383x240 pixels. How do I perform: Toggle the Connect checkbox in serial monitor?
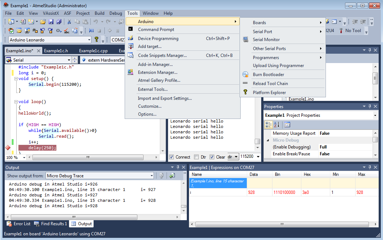pos(172,157)
